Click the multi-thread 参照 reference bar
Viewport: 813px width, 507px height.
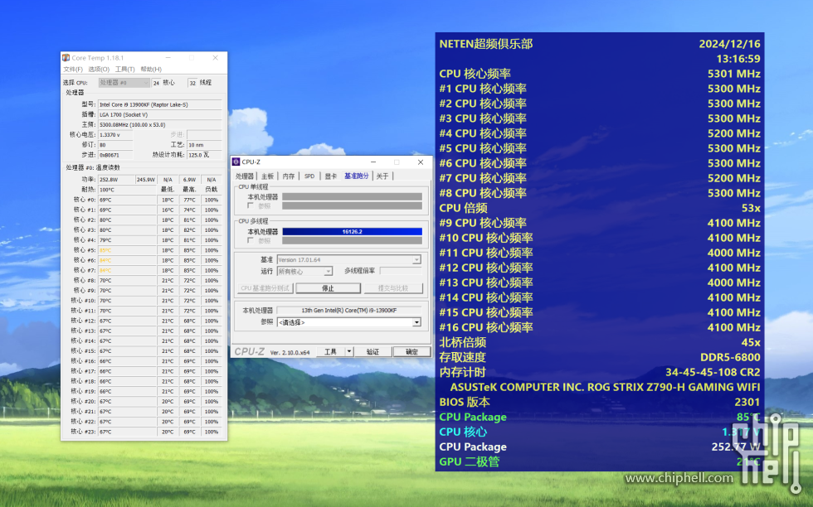pos(352,241)
